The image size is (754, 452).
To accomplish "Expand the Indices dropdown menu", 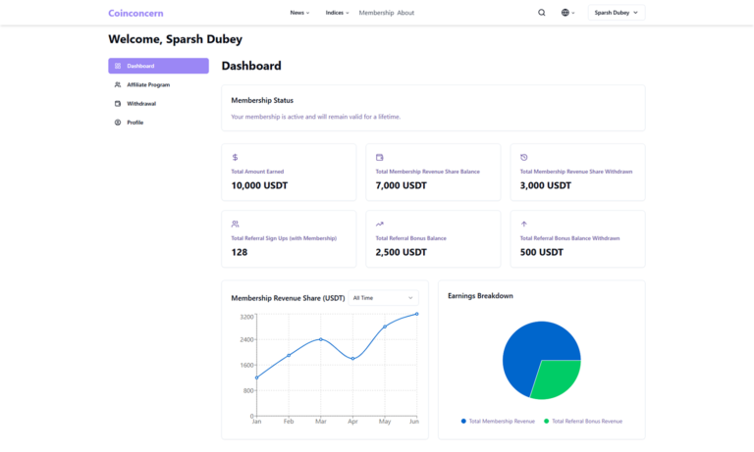I will click(337, 13).
